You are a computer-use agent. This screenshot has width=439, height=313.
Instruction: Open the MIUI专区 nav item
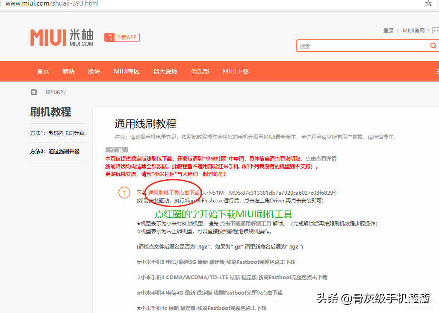(x=127, y=71)
